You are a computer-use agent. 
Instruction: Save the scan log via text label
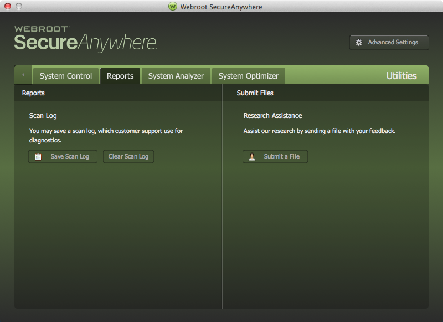(70, 156)
